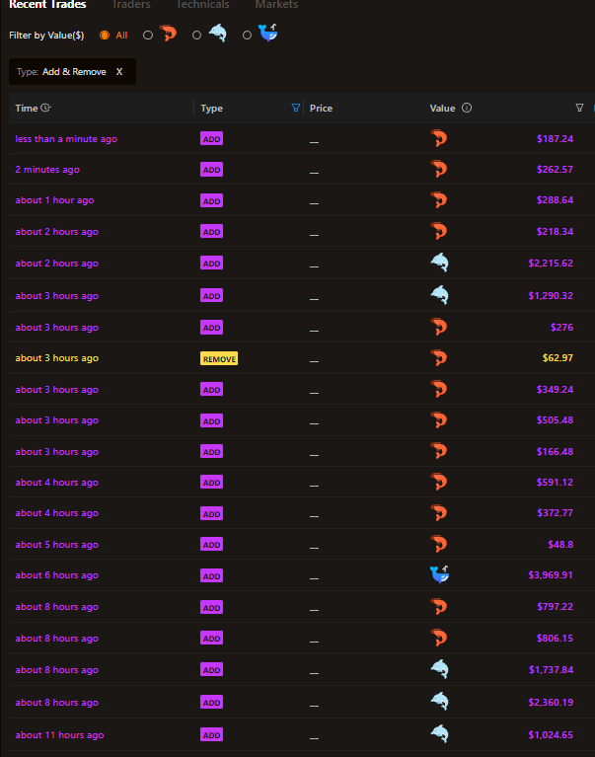Open the 'about 6 hours ago' trade

(57, 575)
